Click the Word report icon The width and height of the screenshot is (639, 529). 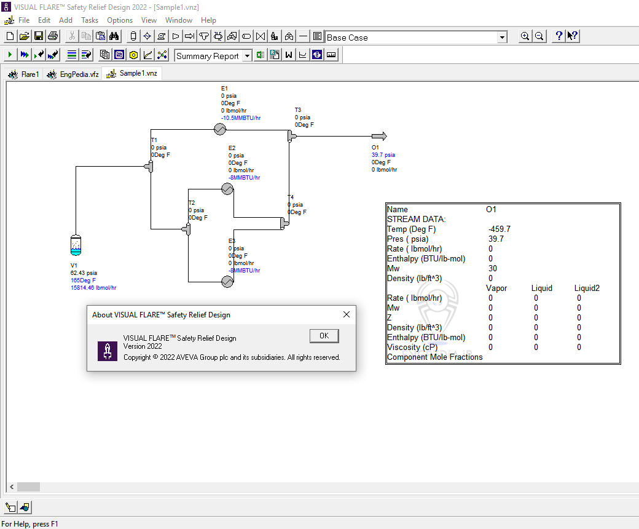[x=288, y=55]
